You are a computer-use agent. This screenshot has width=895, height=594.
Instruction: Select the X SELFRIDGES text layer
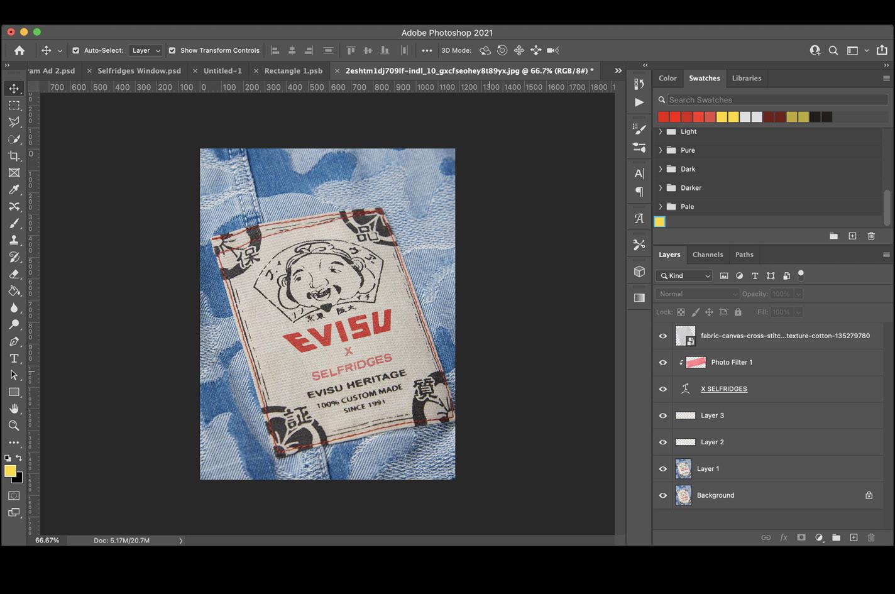pos(723,389)
